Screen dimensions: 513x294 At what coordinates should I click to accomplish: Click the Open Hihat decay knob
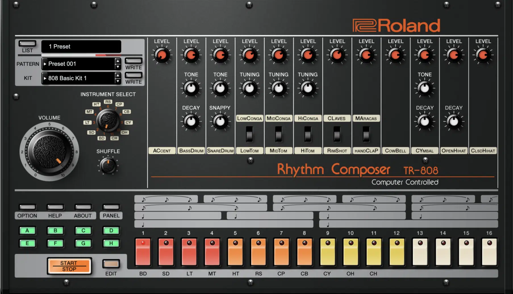(454, 122)
